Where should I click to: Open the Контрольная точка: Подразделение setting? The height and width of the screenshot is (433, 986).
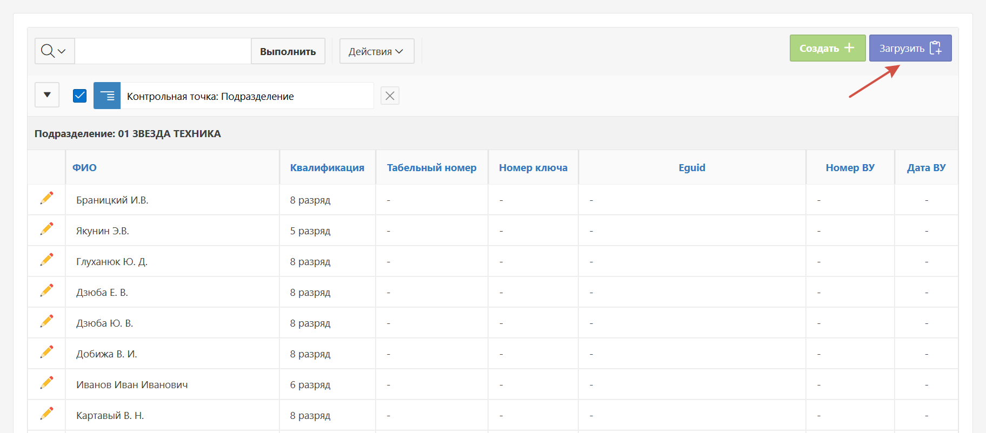click(210, 97)
